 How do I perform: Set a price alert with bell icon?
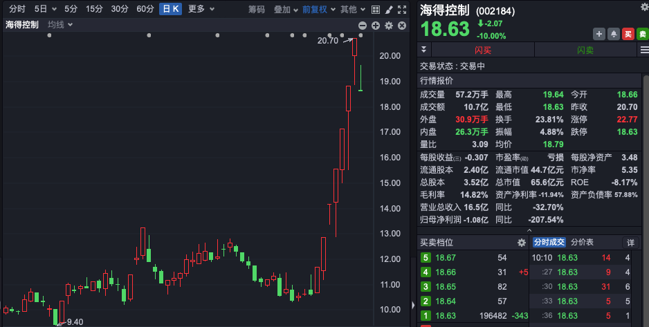(x=613, y=34)
